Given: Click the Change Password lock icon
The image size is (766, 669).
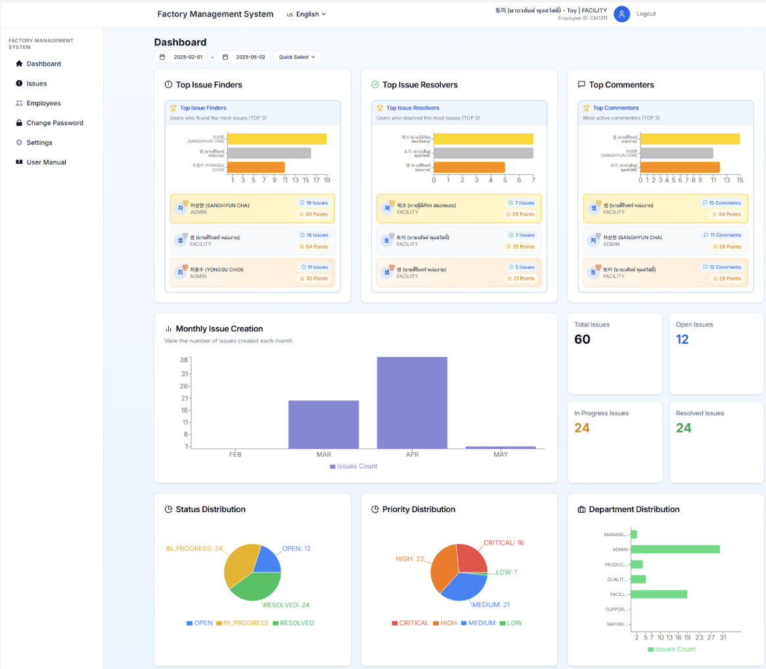Looking at the screenshot, I should [19, 123].
